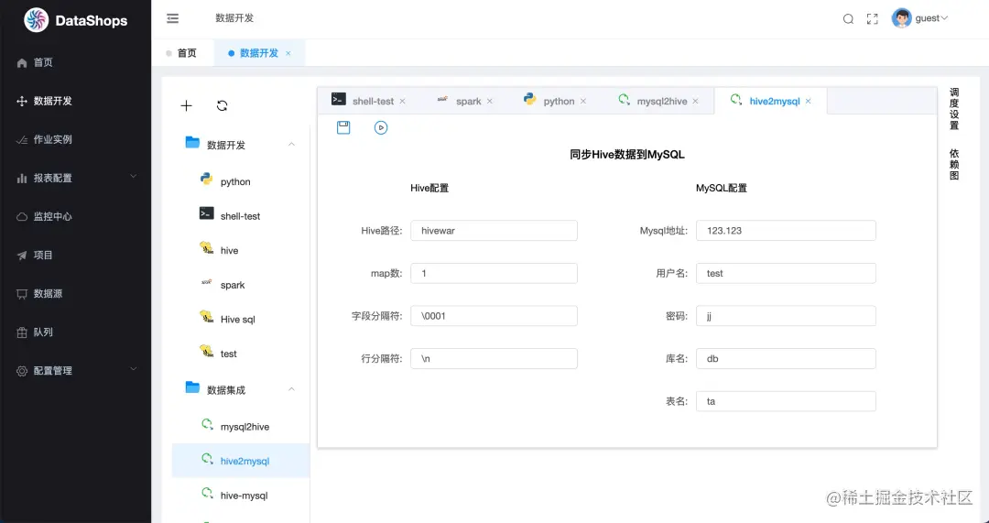This screenshot has width=989, height=523.
Task: Select the hive2mysql editor tab
Action: pos(775,101)
